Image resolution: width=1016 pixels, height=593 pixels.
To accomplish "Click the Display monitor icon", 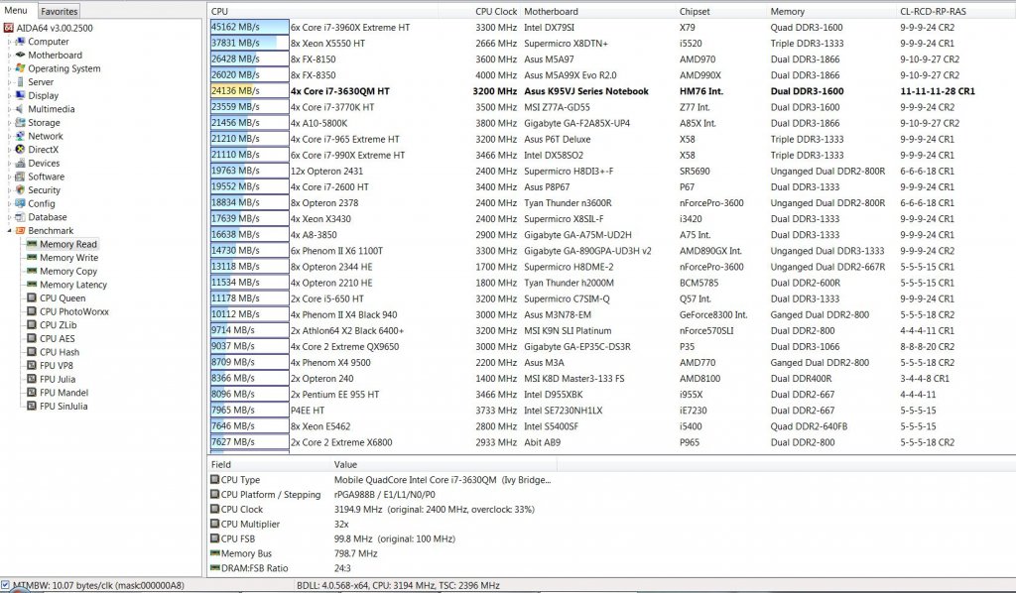I will tap(20, 96).
